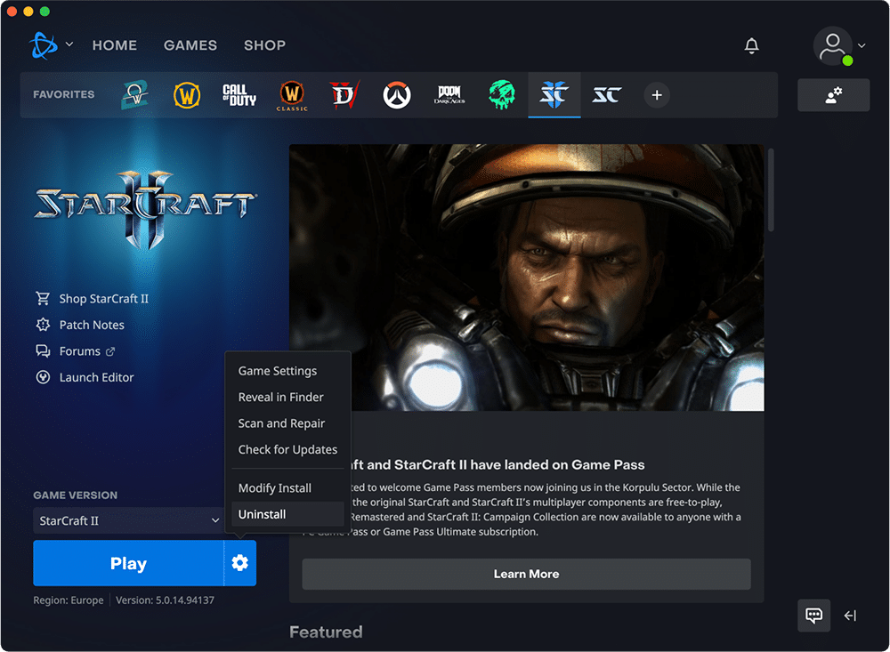Choose Reveal in Finder
The height and width of the screenshot is (652, 890).
point(287,398)
